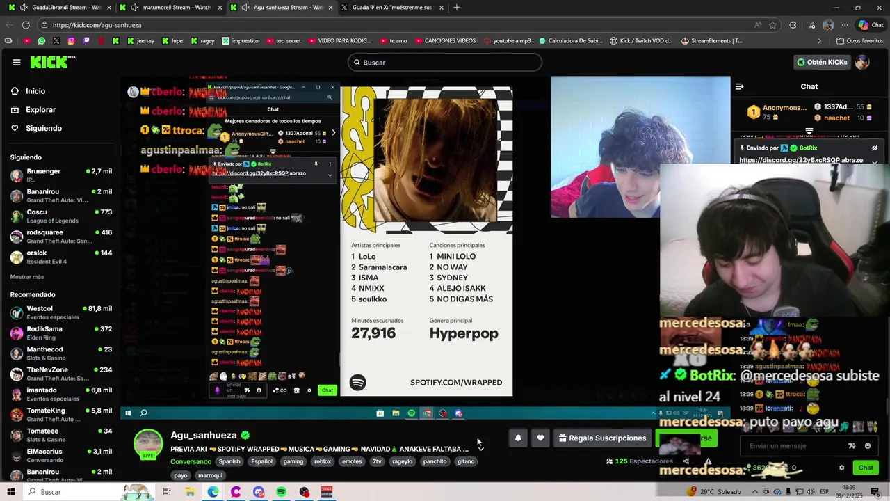Select Coscu channel in Siguiendo list
890x501 pixels.
coord(60,216)
